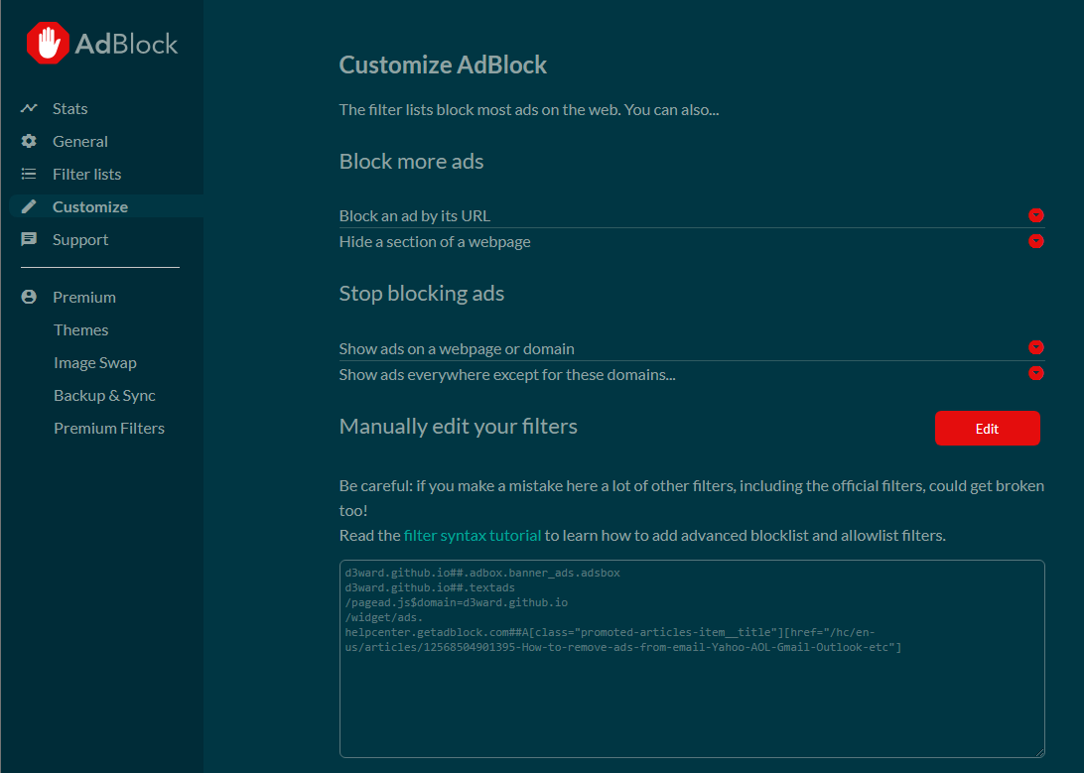Click the Filter lists list icon

pyautogui.click(x=29, y=174)
